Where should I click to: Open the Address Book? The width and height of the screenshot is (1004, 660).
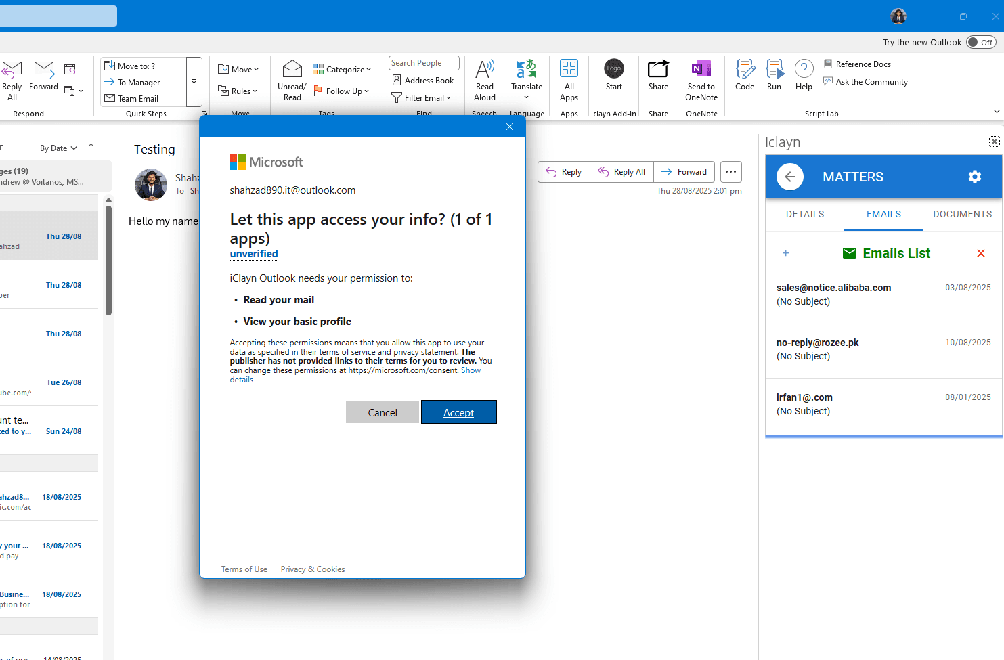(x=423, y=80)
